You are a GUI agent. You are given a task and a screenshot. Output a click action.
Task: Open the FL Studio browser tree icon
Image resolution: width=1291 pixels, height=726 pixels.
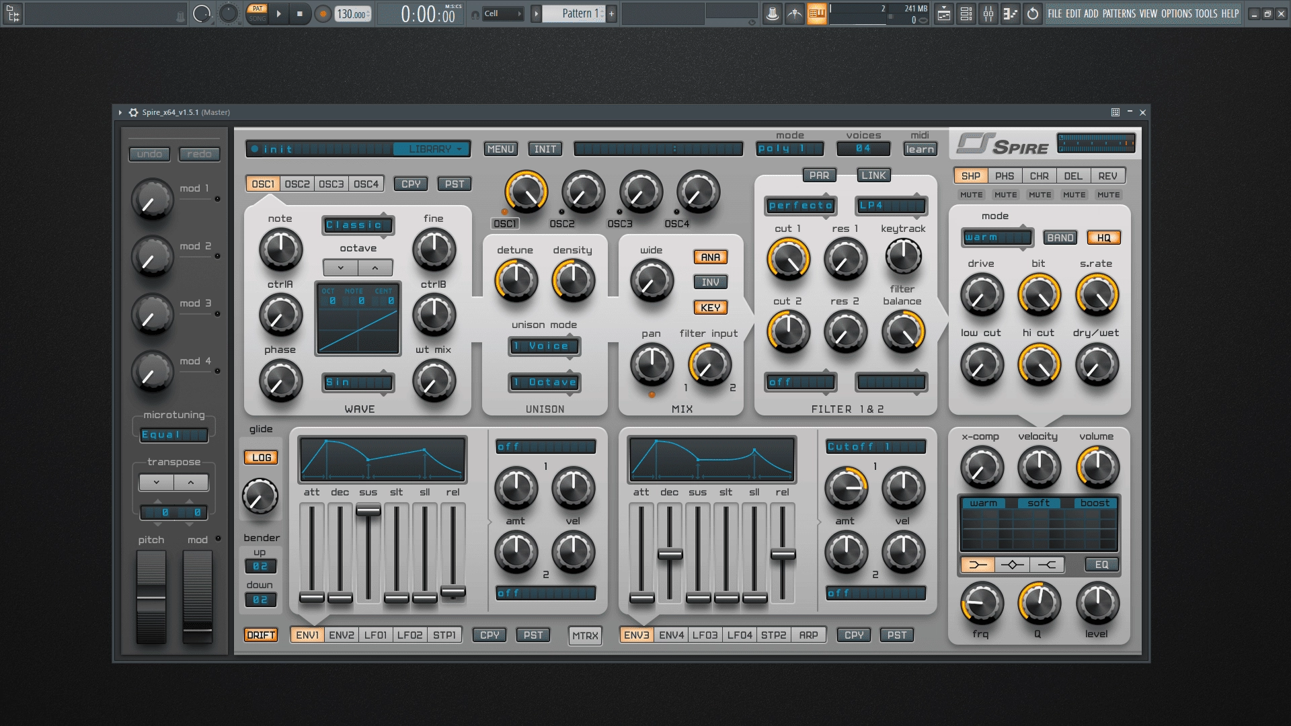pyautogui.click(x=13, y=13)
